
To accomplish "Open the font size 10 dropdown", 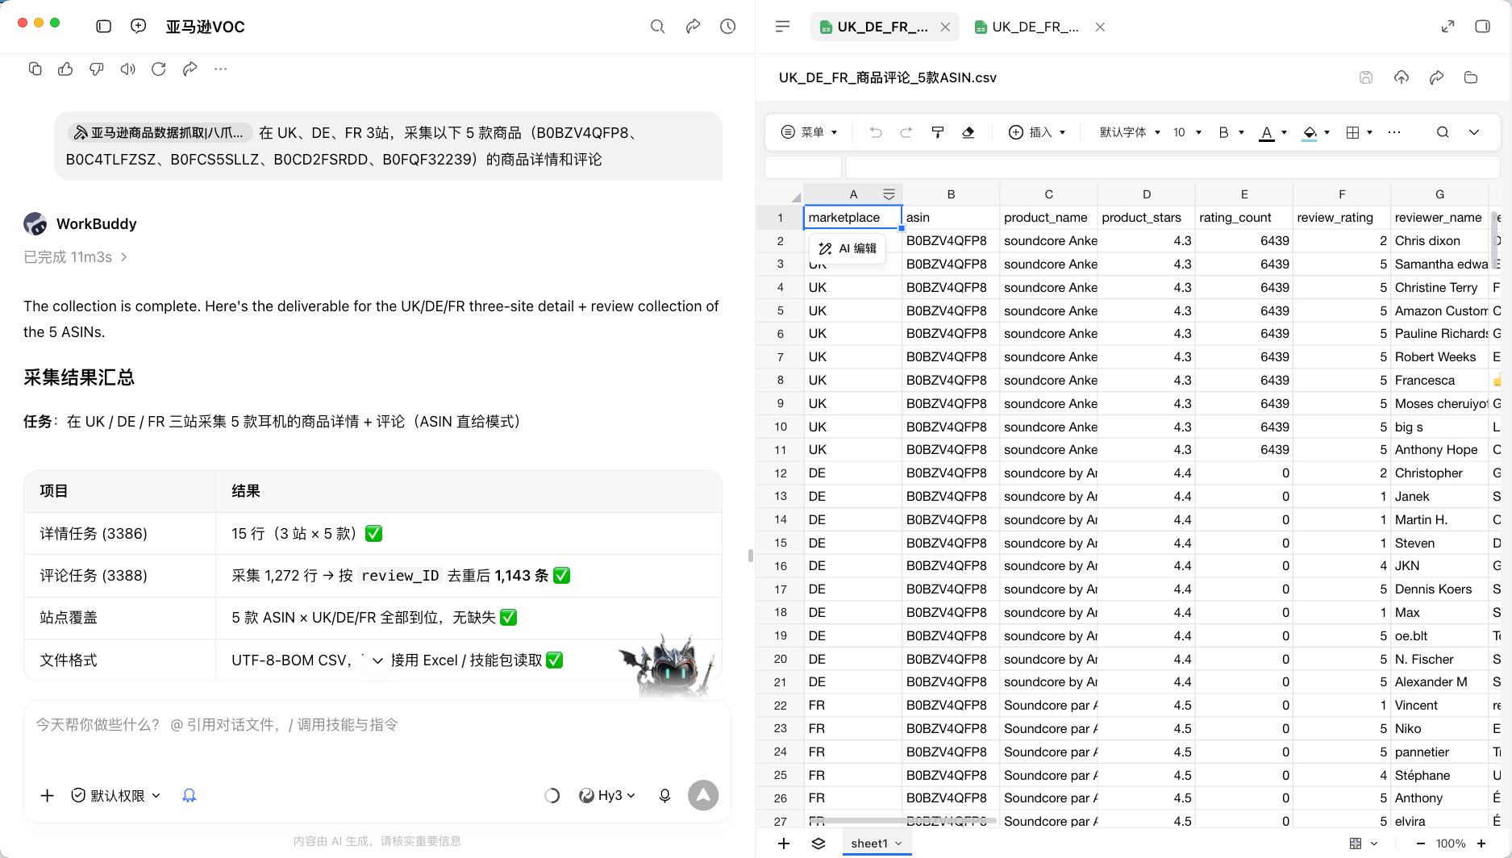I will click(1187, 132).
